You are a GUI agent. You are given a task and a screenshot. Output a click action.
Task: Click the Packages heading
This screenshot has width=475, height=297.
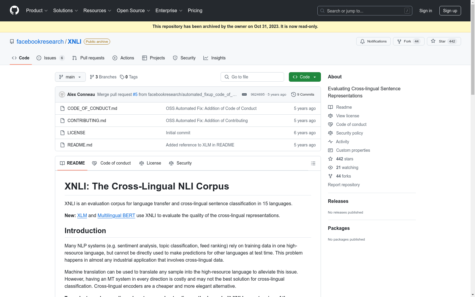coord(339,228)
